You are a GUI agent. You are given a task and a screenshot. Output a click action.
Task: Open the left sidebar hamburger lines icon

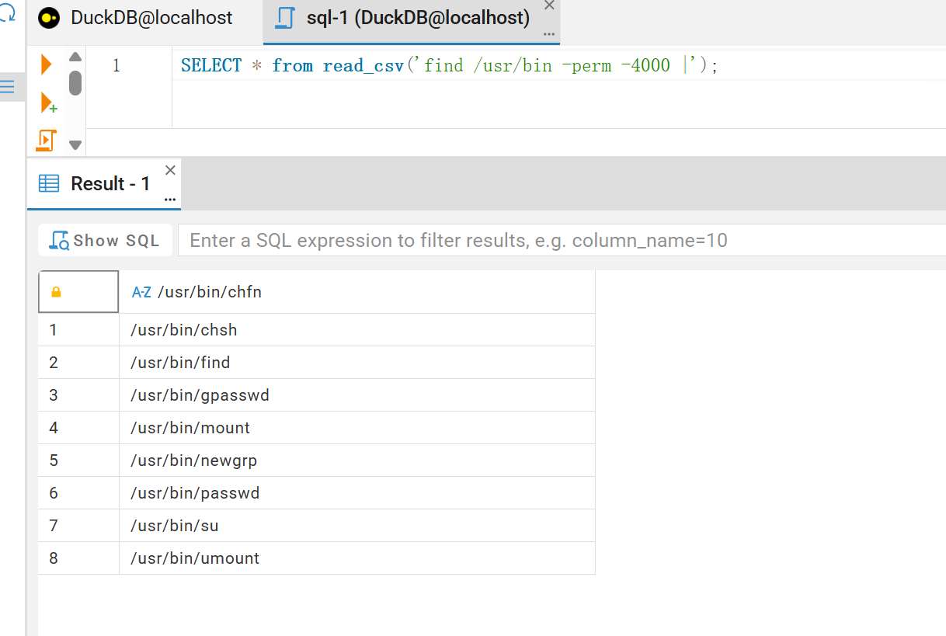pyautogui.click(x=7, y=86)
